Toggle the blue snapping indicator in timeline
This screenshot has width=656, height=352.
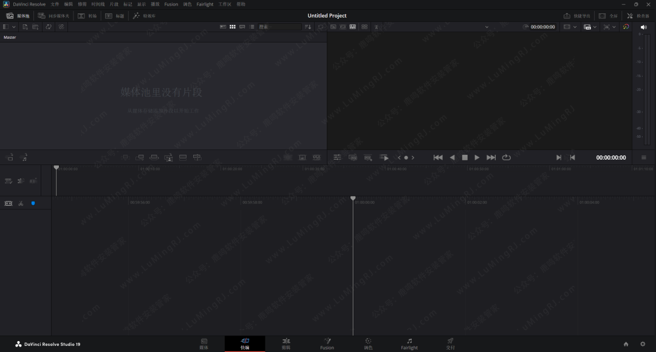click(x=33, y=203)
